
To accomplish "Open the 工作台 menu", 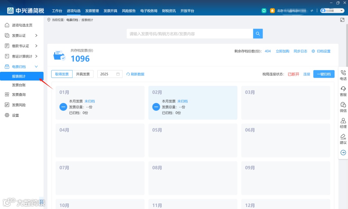I will pos(57,11).
